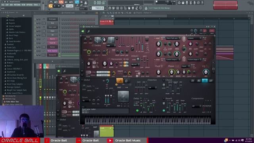The height and width of the screenshot is (143, 254).
Task: Open the Blurred unison type dropdown
Action: click(x=136, y=64)
